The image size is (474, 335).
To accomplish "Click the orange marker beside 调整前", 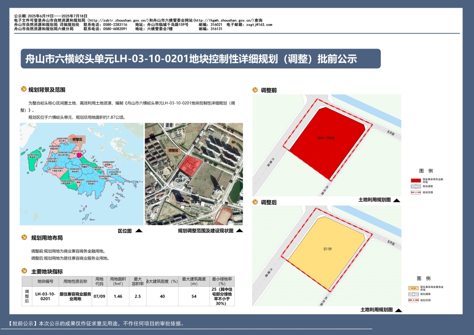I will click(255, 90).
